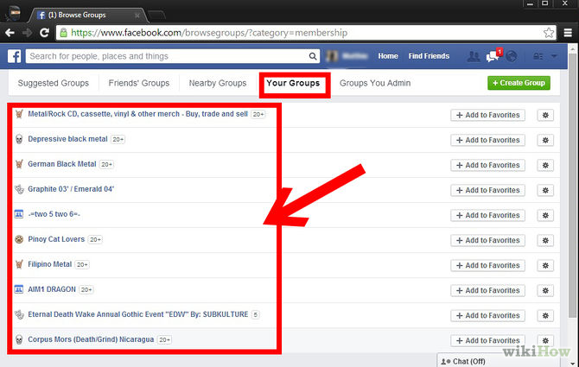Open Pinoy Cat Lovers group link
This screenshot has height=367, width=579.
(x=56, y=239)
